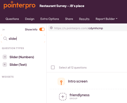View the Results tab
127x103 pixels.
[x=84, y=19]
